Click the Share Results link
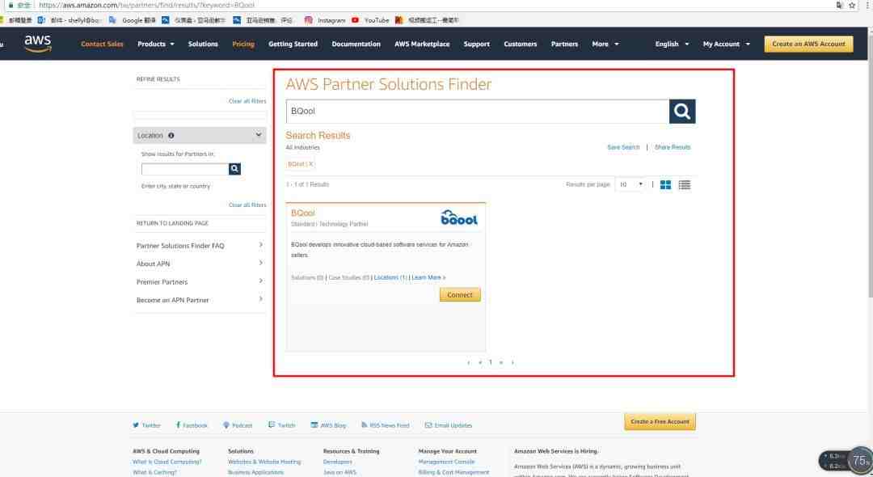The image size is (873, 477). pos(673,147)
